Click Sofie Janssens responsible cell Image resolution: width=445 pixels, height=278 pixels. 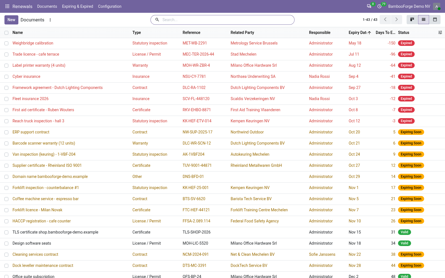pyautogui.click(x=322, y=254)
